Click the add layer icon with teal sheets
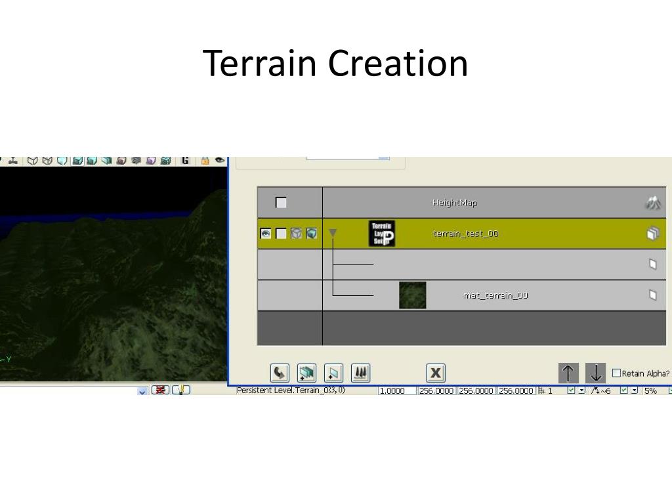The height and width of the screenshot is (504, 672). coord(307,373)
